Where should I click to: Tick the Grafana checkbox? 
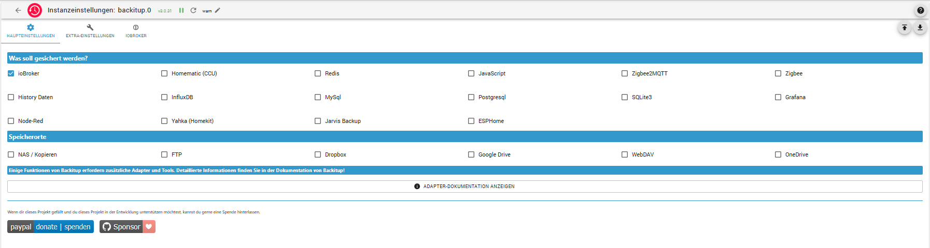[778, 97]
